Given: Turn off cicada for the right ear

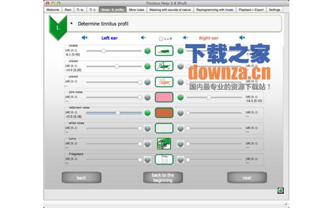Looking at the screenshot, I should 180,50.
